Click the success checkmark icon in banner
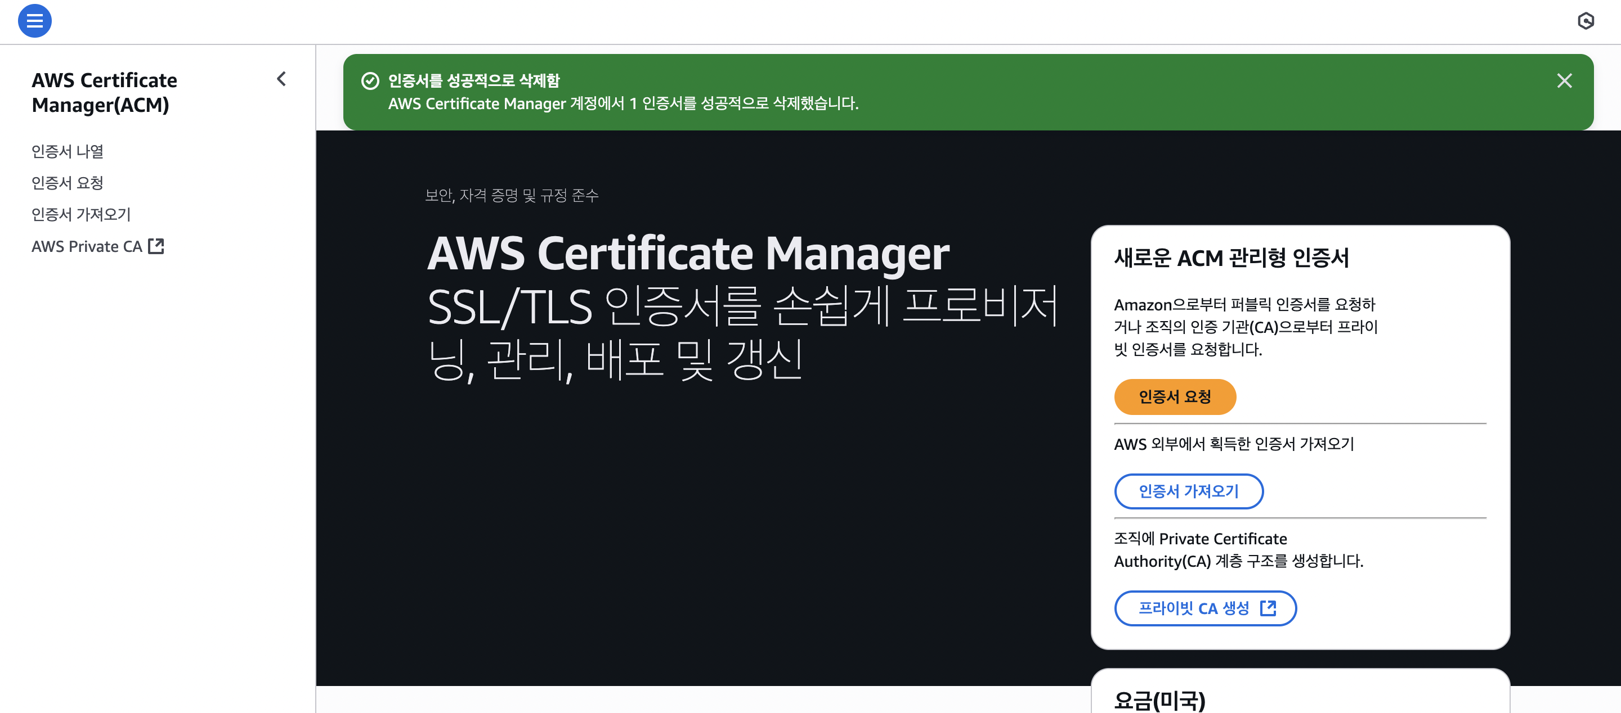The height and width of the screenshot is (713, 1621). click(370, 81)
